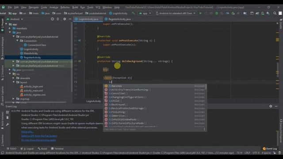Open Project Structure icon in toolbar
Image resolution: width=283 pixels, height=159 pixels.
pos(245,13)
